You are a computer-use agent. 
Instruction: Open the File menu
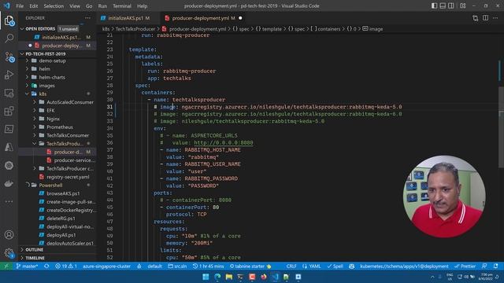click(x=20, y=6)
